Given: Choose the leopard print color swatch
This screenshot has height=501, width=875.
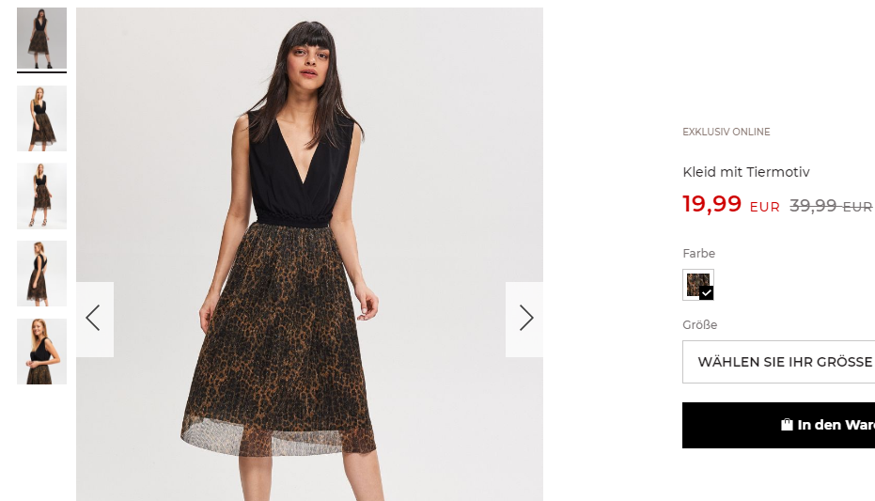Looking at the screenshot, I should coord(698,285).
